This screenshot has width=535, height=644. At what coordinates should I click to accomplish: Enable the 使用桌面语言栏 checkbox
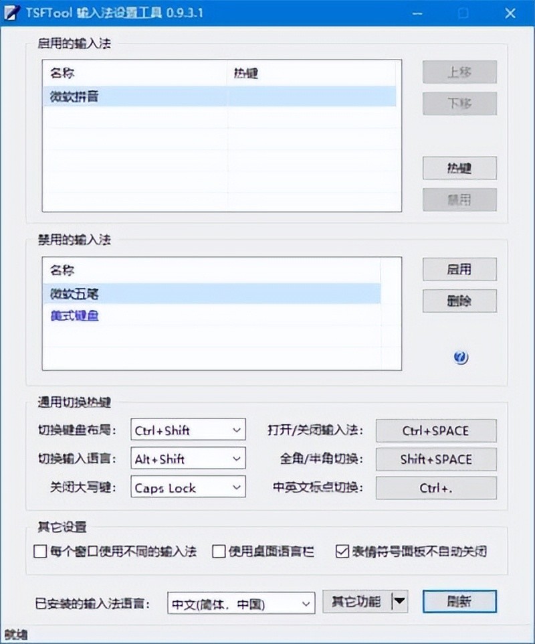pyautogui.click(x=219, y=552)
